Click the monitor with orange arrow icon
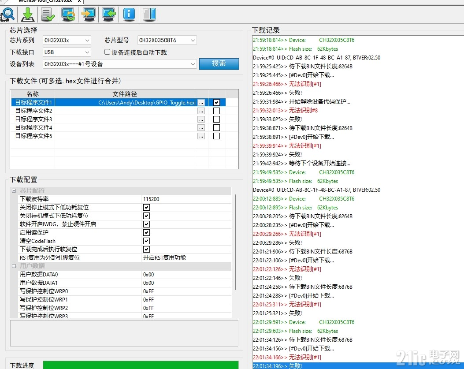The height and width of the screenshot is (369, 464). tap(89, 15)
